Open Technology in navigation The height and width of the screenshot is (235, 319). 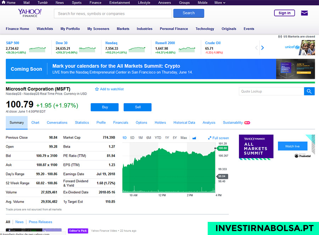pos(205,29)
